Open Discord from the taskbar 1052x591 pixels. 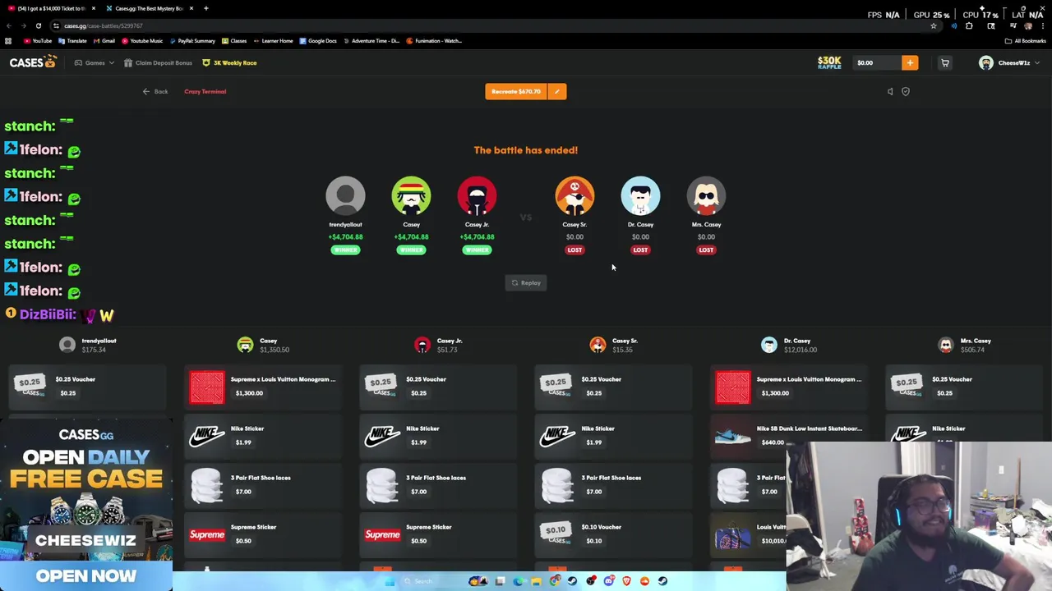pos(609,581)
